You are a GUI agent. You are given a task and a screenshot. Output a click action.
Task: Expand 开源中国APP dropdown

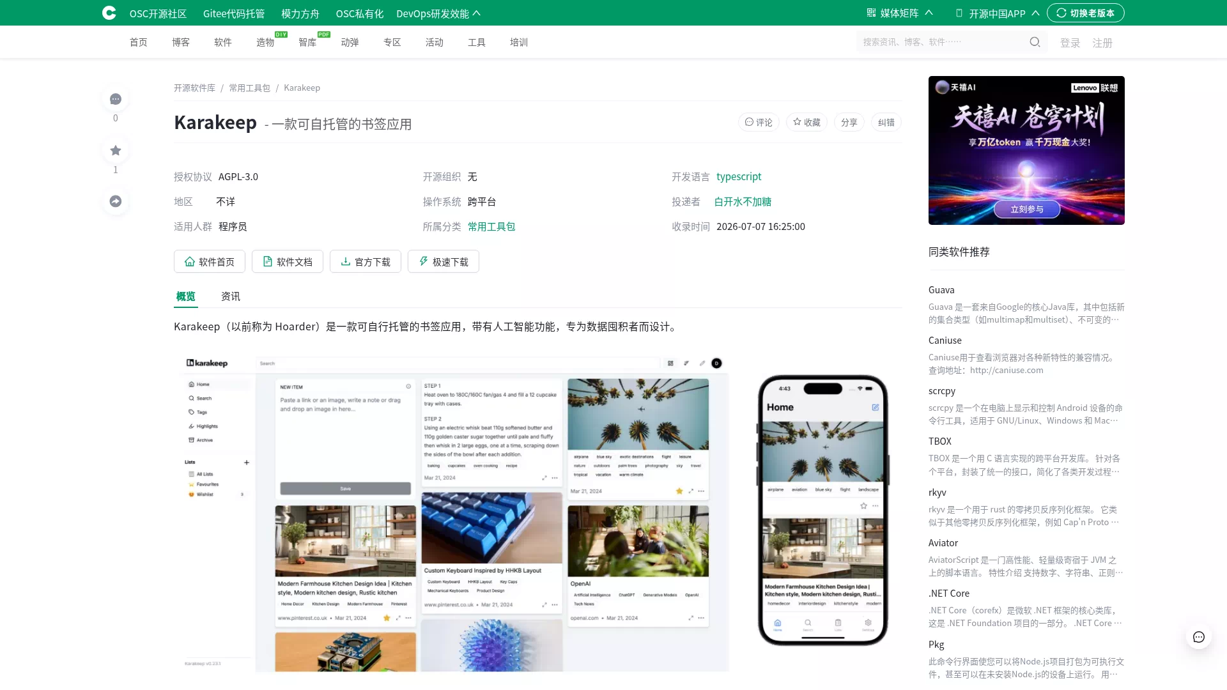(x=998, y=13)
